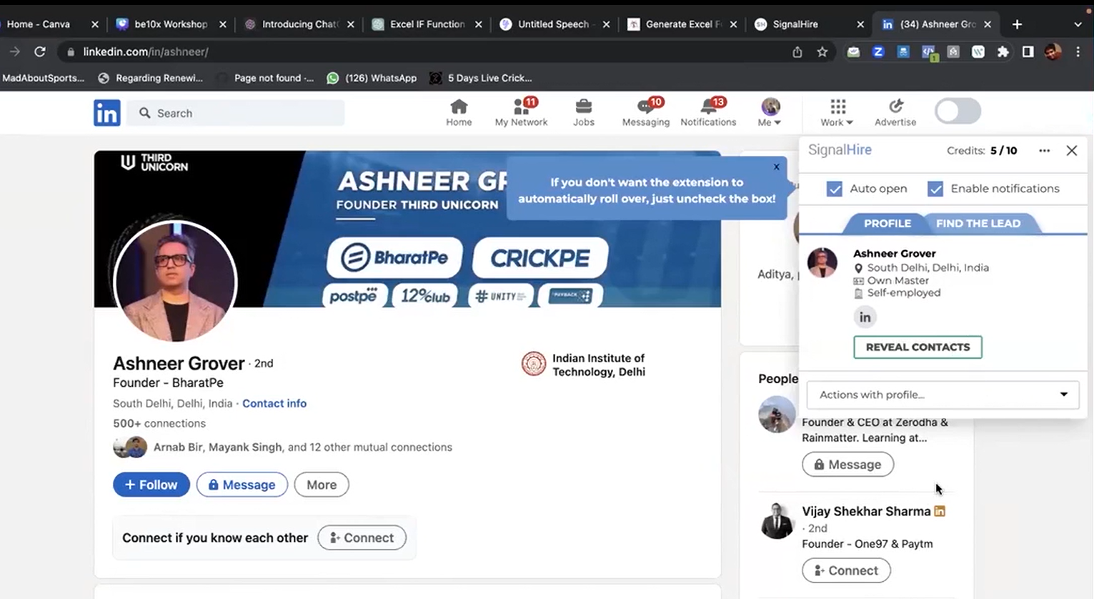The image size is (1094, 599).
Task: Select the FIND THE LEAD tab
Action: point(978,224)
